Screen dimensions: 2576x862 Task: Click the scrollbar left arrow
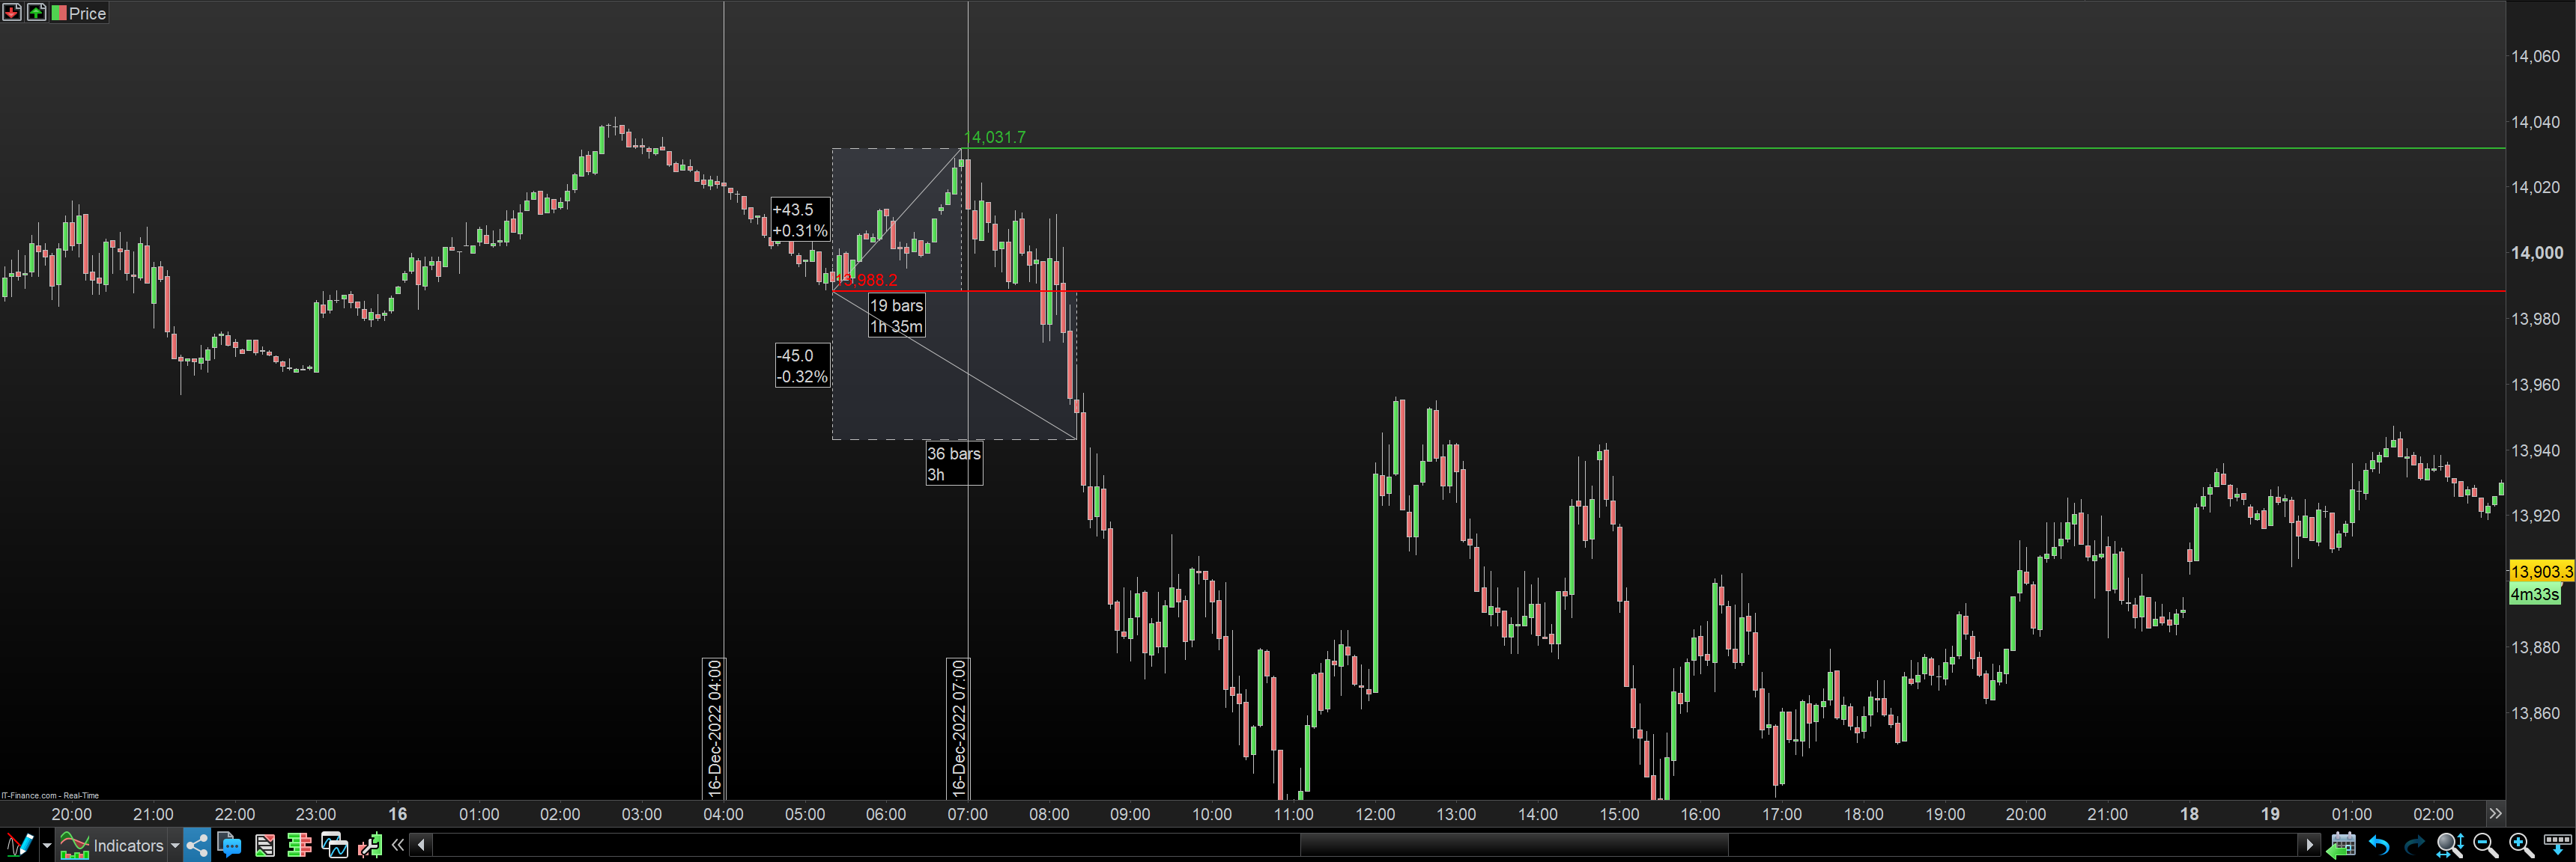coord(421,845)
